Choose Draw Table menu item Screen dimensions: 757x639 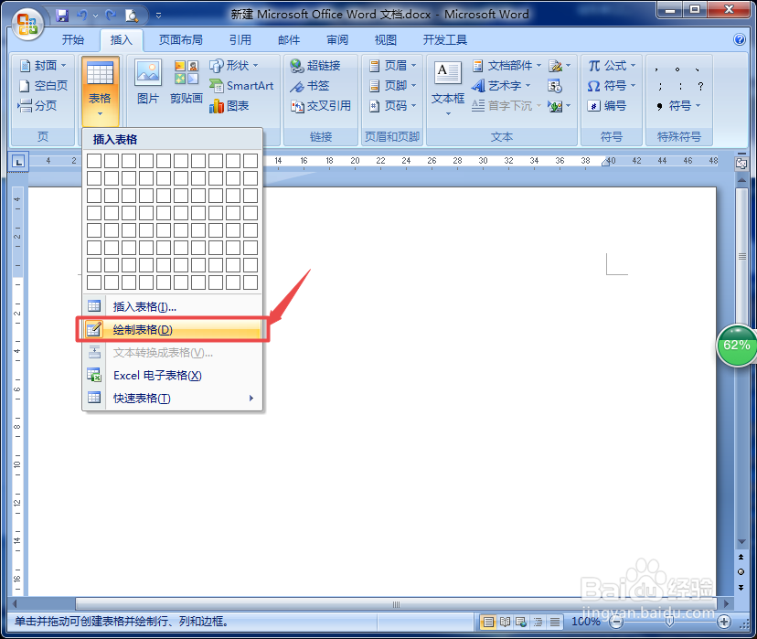(173, 330)
